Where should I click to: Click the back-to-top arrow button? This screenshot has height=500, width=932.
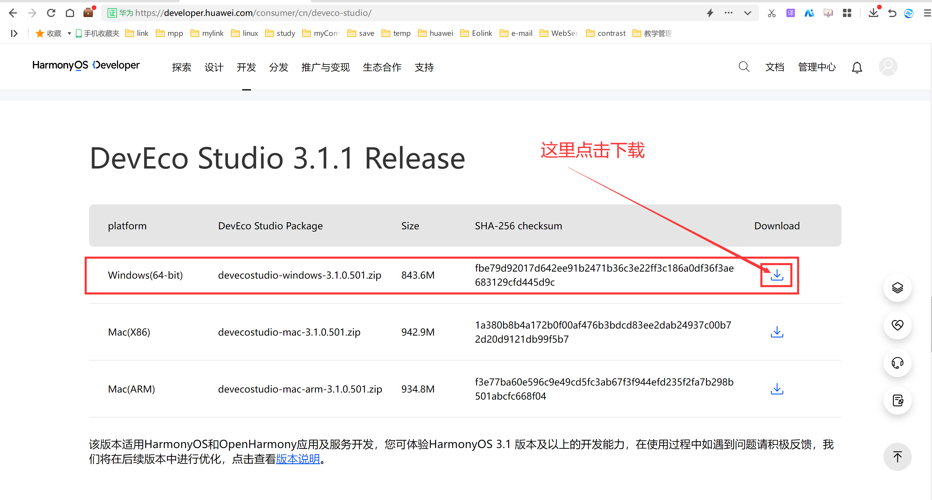point(897,457)
